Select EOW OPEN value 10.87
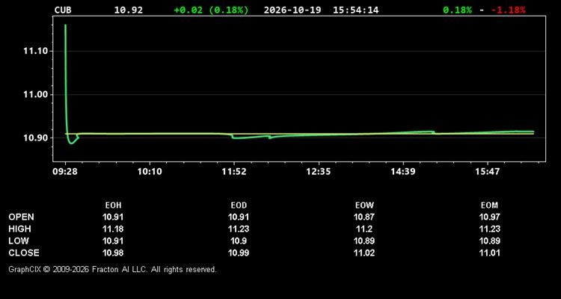Screen dimensions: 561x299 coord(364,217)
